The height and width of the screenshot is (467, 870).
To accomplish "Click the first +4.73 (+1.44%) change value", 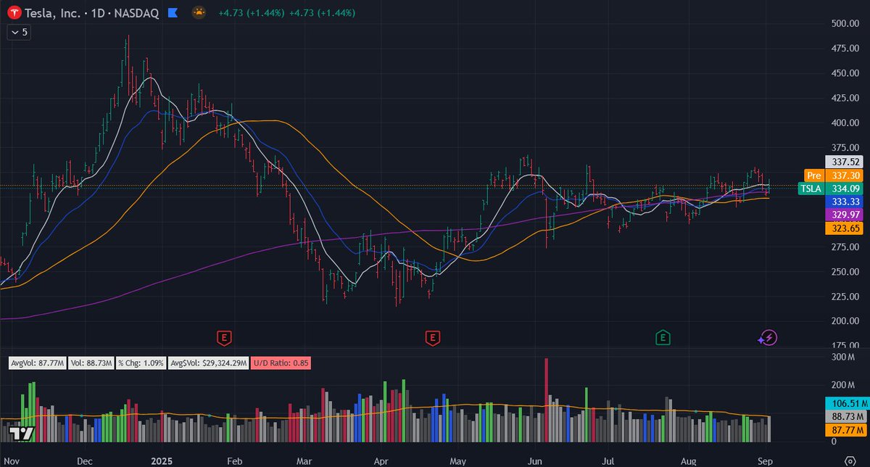I will pyautogui.click(x=251, y=13).
